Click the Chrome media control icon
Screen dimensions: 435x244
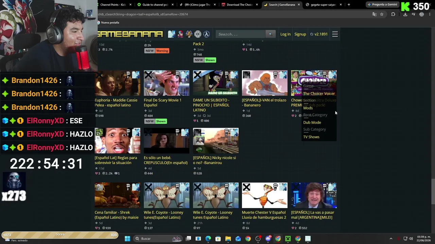[x=414, y=14]
